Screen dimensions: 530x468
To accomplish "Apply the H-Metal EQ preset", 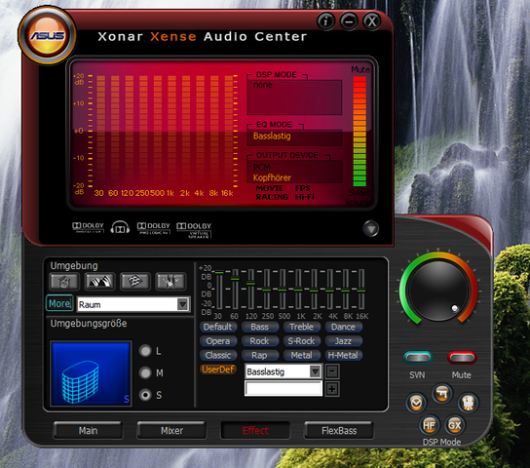I will (x=343, y=355).
